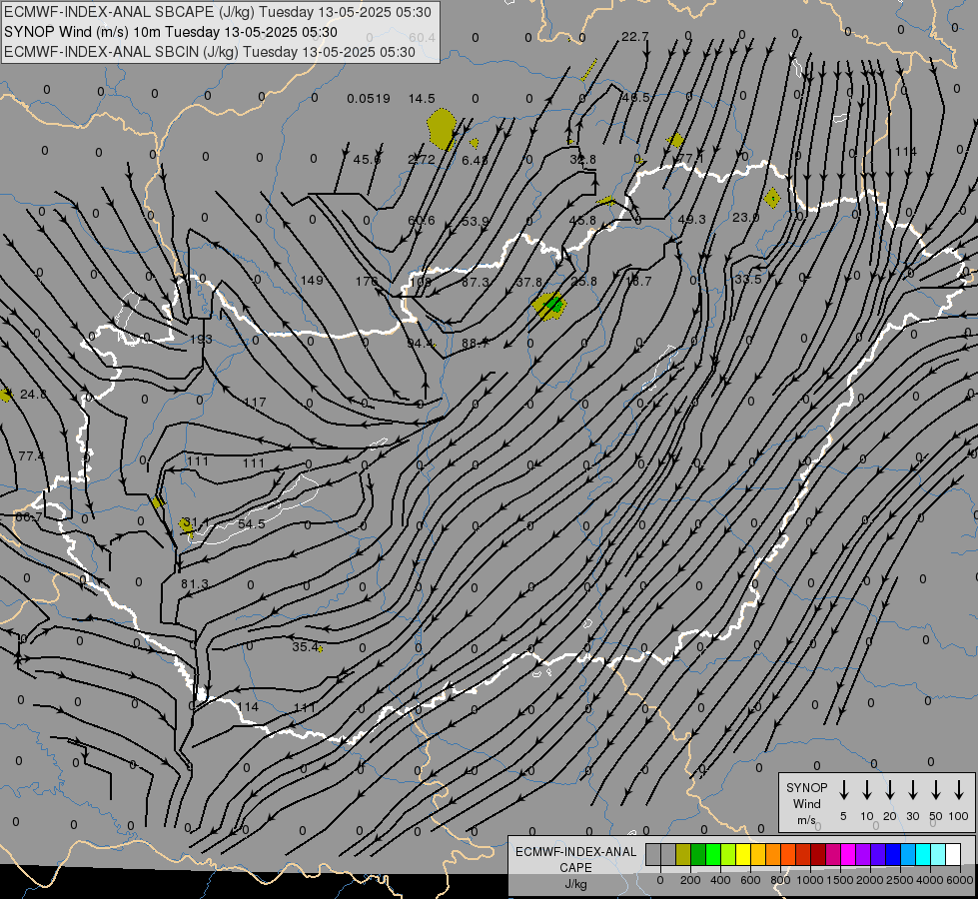This screenshot has width=978, height=899.
Task: Click the SYNOP Wind m/s legend title
Action: tap(806, 803)
